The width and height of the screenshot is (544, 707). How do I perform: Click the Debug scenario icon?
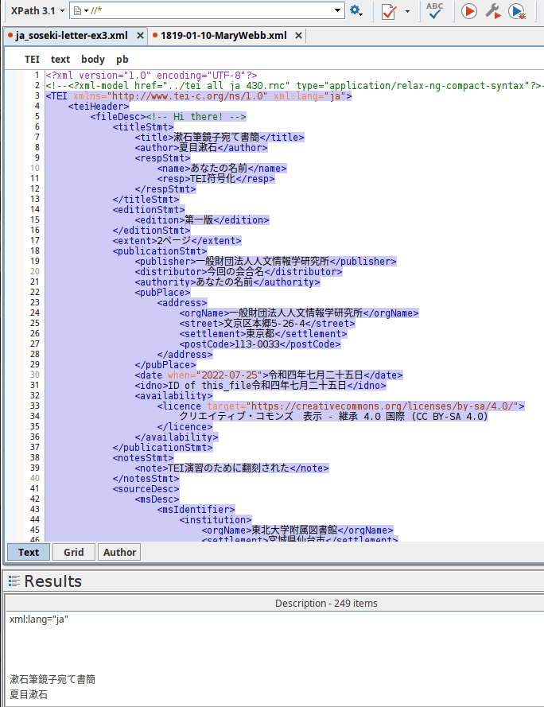point(517,11)
